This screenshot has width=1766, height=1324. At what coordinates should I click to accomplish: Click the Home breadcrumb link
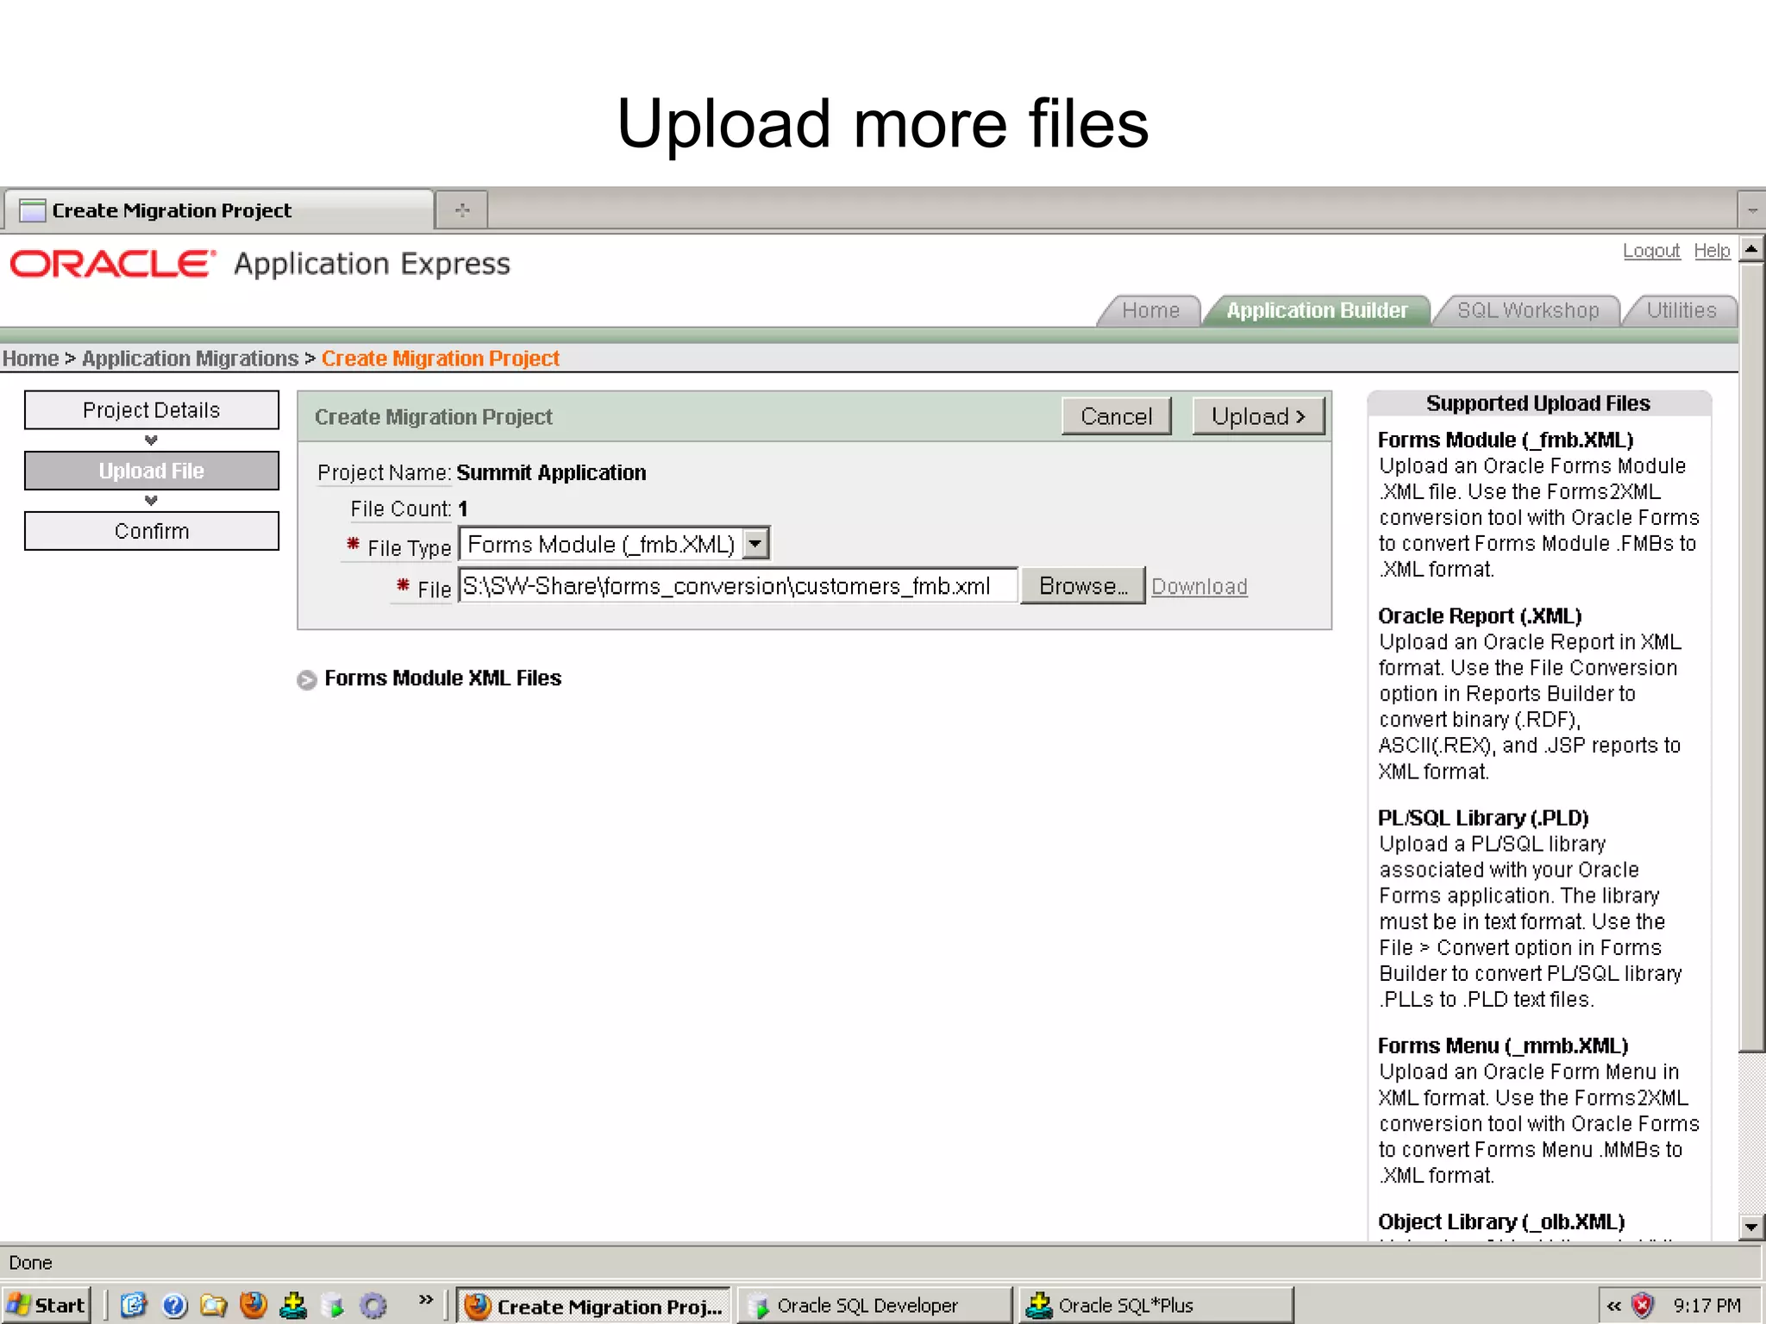tap(30, 359)
